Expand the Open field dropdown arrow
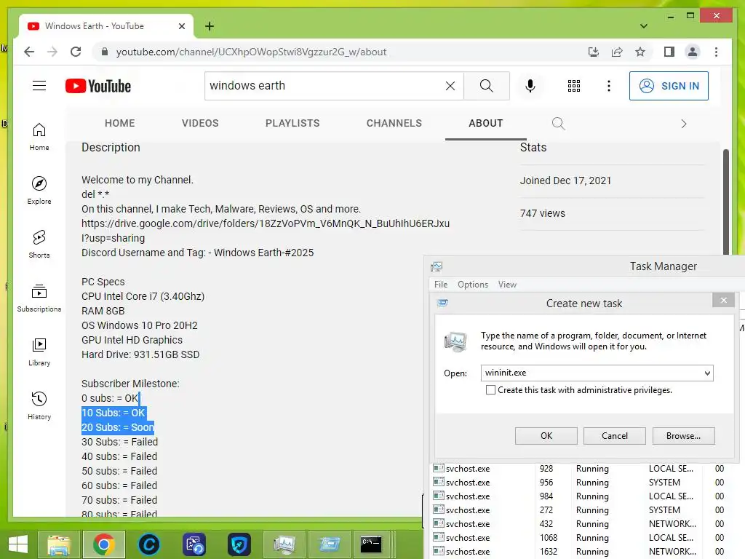Image resolution: width=745 pixels, height=559 pixels. pos(707,373)
